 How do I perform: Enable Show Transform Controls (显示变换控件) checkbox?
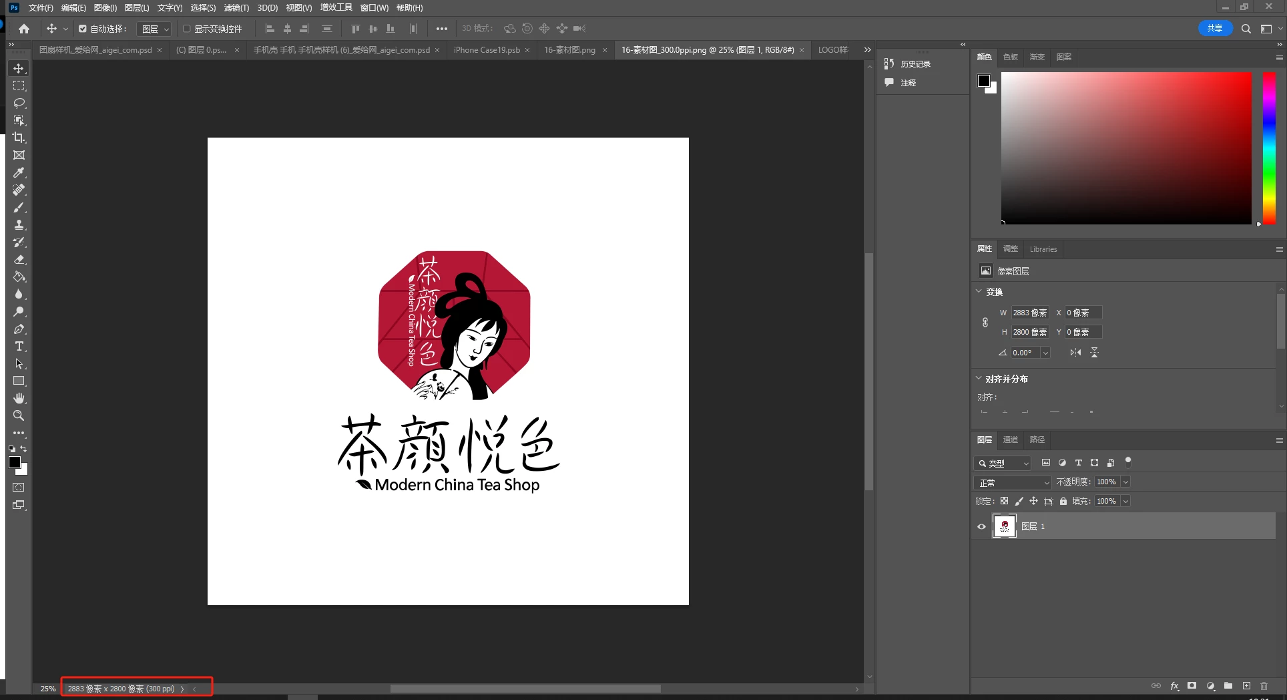click(187, 29)
